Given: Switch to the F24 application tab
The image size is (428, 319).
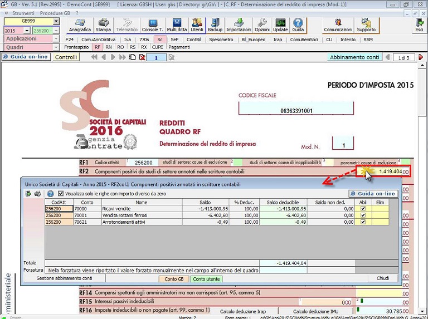Looking at the screenshot, I should [x=69, y=40].
